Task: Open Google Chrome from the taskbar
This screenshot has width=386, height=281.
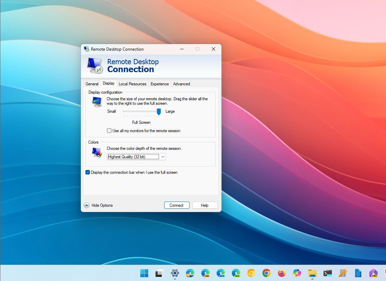Action: click(x=266, y=273)
